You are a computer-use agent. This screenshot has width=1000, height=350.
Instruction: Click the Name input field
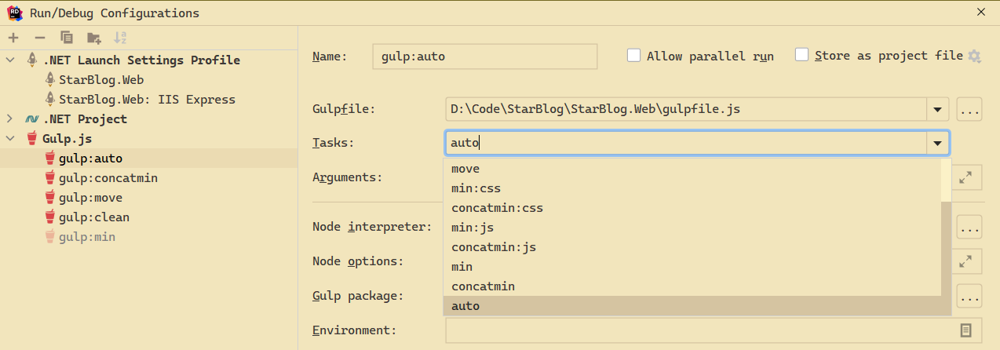pos(485,57)
